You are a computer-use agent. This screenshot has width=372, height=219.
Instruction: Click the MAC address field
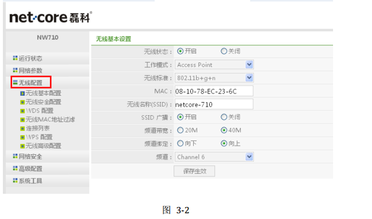(214, 91)
